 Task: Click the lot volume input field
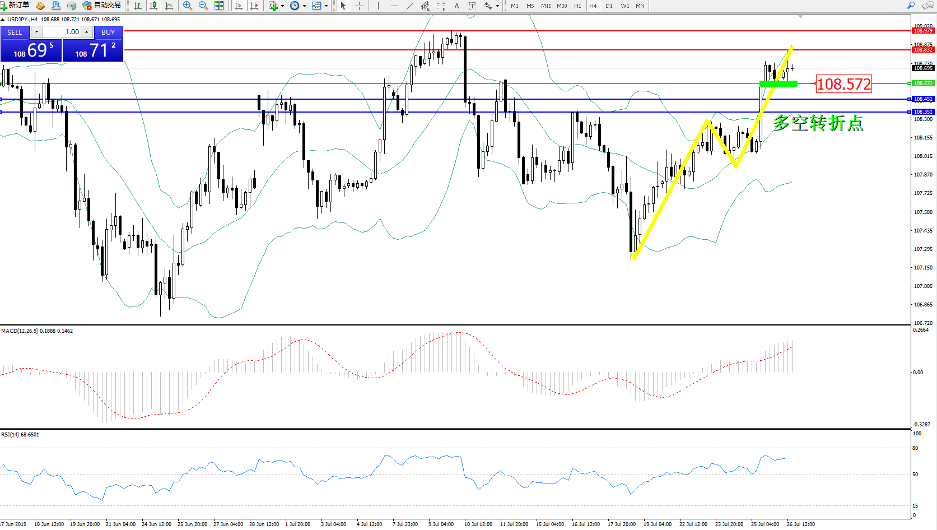(x=62, y=32)
